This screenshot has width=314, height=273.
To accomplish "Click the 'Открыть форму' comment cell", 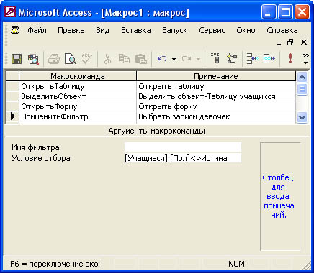I will pos(216,106).
